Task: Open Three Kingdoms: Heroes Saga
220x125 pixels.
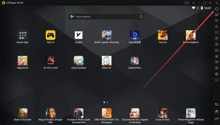Action: click(x=191, y=113)
